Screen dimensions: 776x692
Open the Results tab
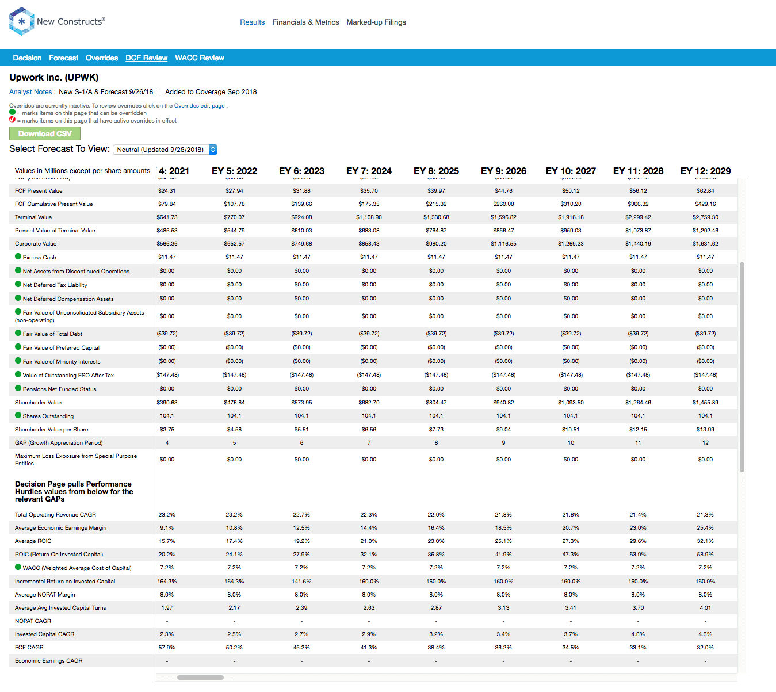[x=252, y=22]
